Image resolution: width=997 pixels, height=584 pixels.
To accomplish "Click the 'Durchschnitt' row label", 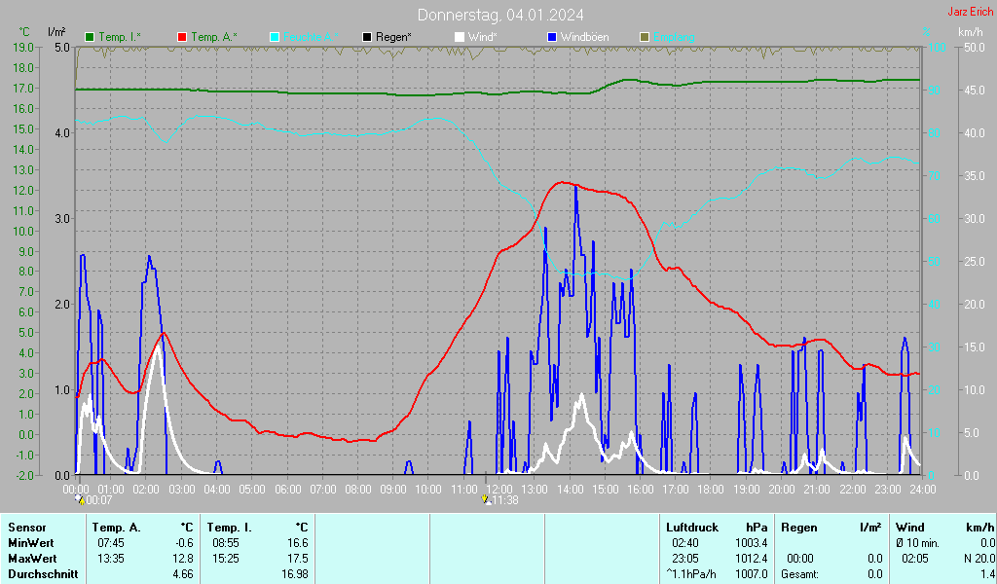I will tap(43, 574).
